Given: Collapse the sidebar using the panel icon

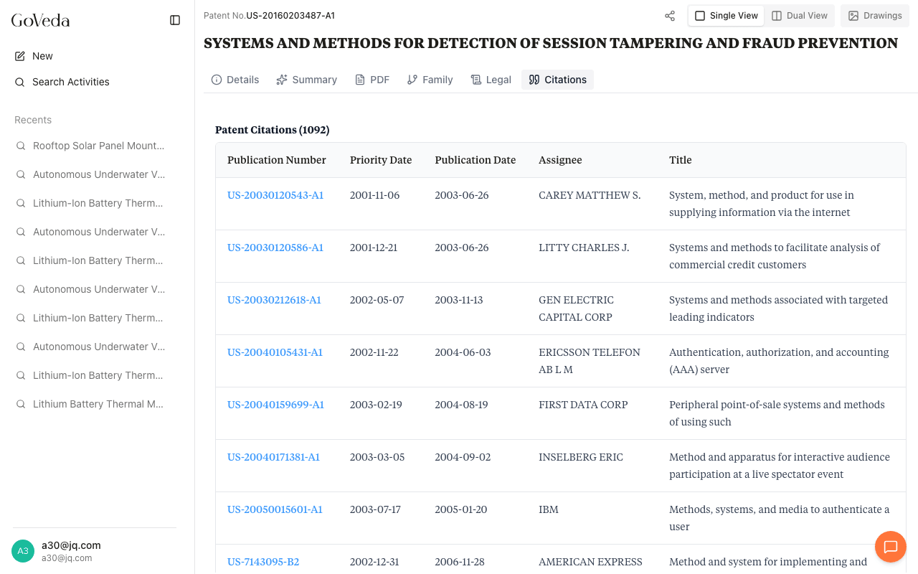Looking at the screenshot, I should pos(175,20).
